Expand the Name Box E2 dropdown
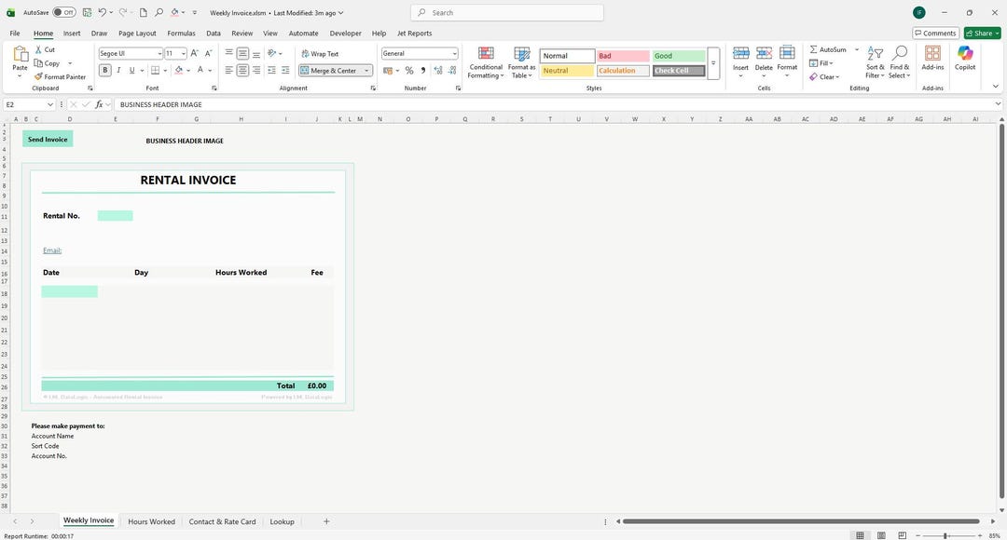 (x=50, y=104)
